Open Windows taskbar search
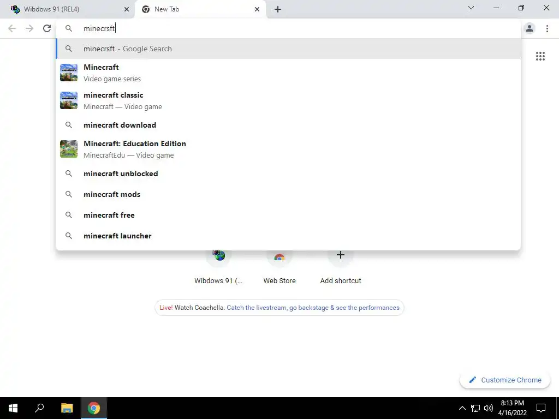This screenshot has width=559, height=419. pyautogui.click(x=39, y=408)
